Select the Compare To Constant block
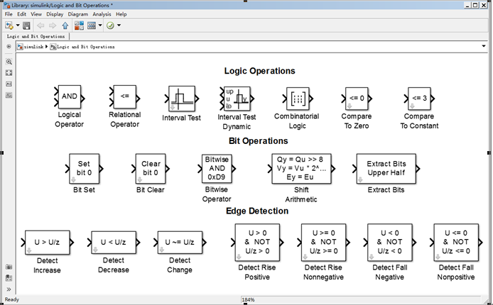This screenshot has height=305, width=493. pos(419,99)
